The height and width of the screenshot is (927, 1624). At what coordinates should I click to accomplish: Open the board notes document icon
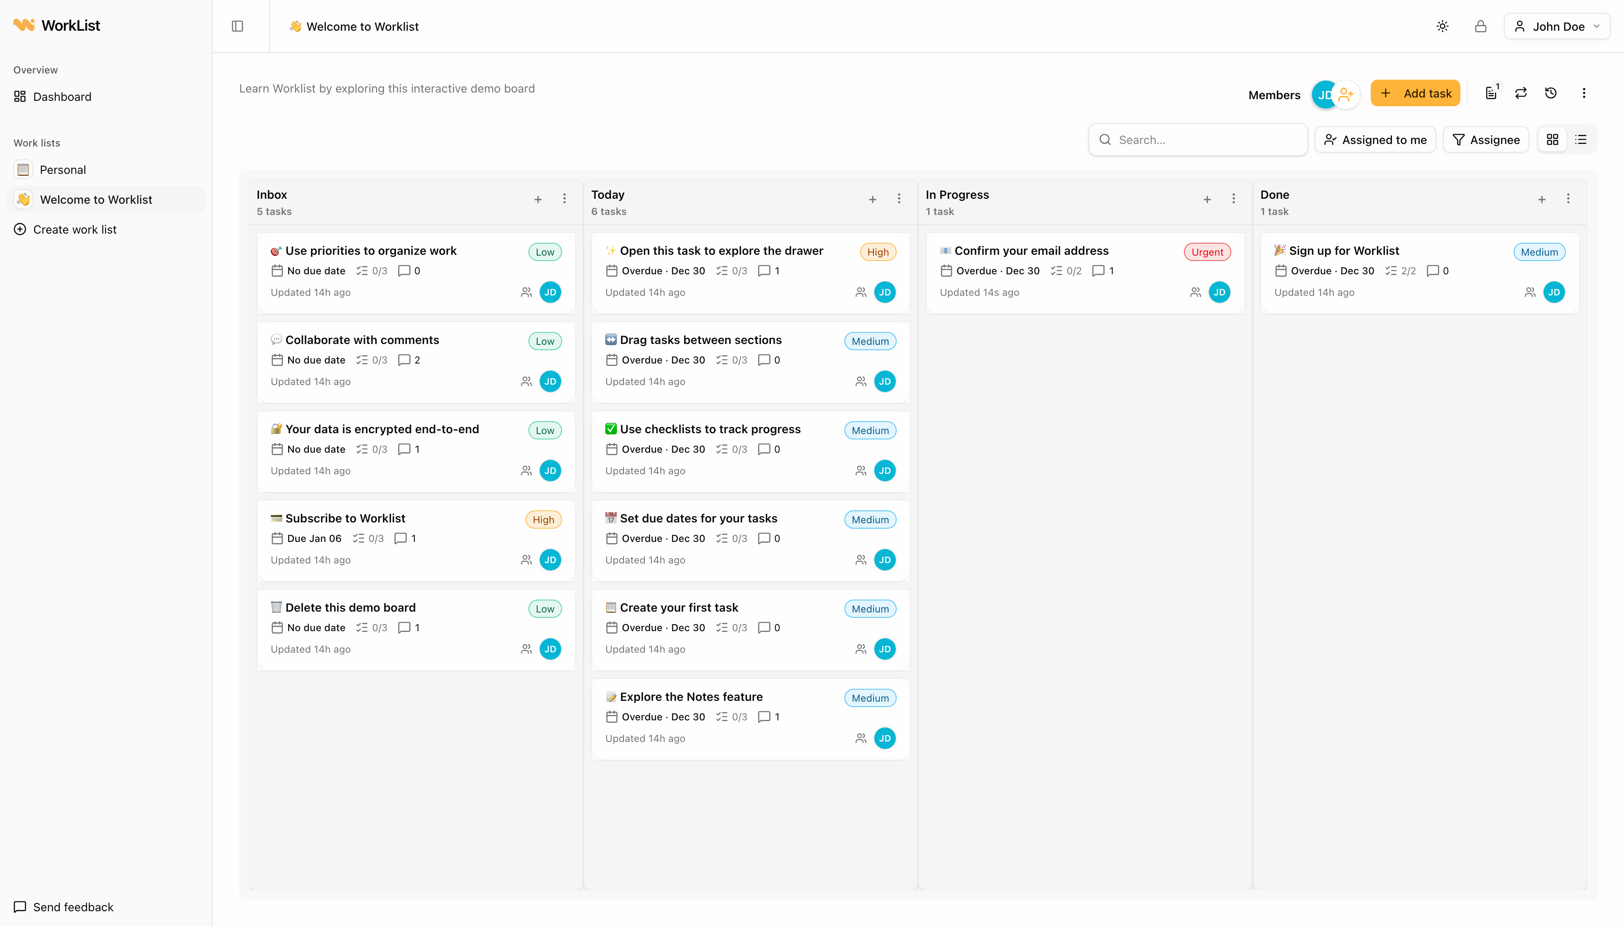1490,93
